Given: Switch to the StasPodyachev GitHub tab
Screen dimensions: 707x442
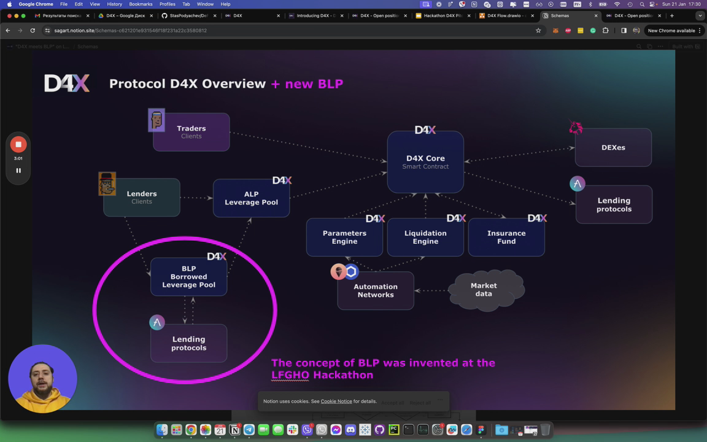Looking at the screenshot, I should [188, 15].
